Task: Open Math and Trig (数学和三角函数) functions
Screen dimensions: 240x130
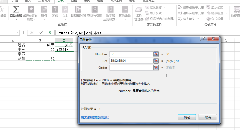Action: (x=110, y=13)
